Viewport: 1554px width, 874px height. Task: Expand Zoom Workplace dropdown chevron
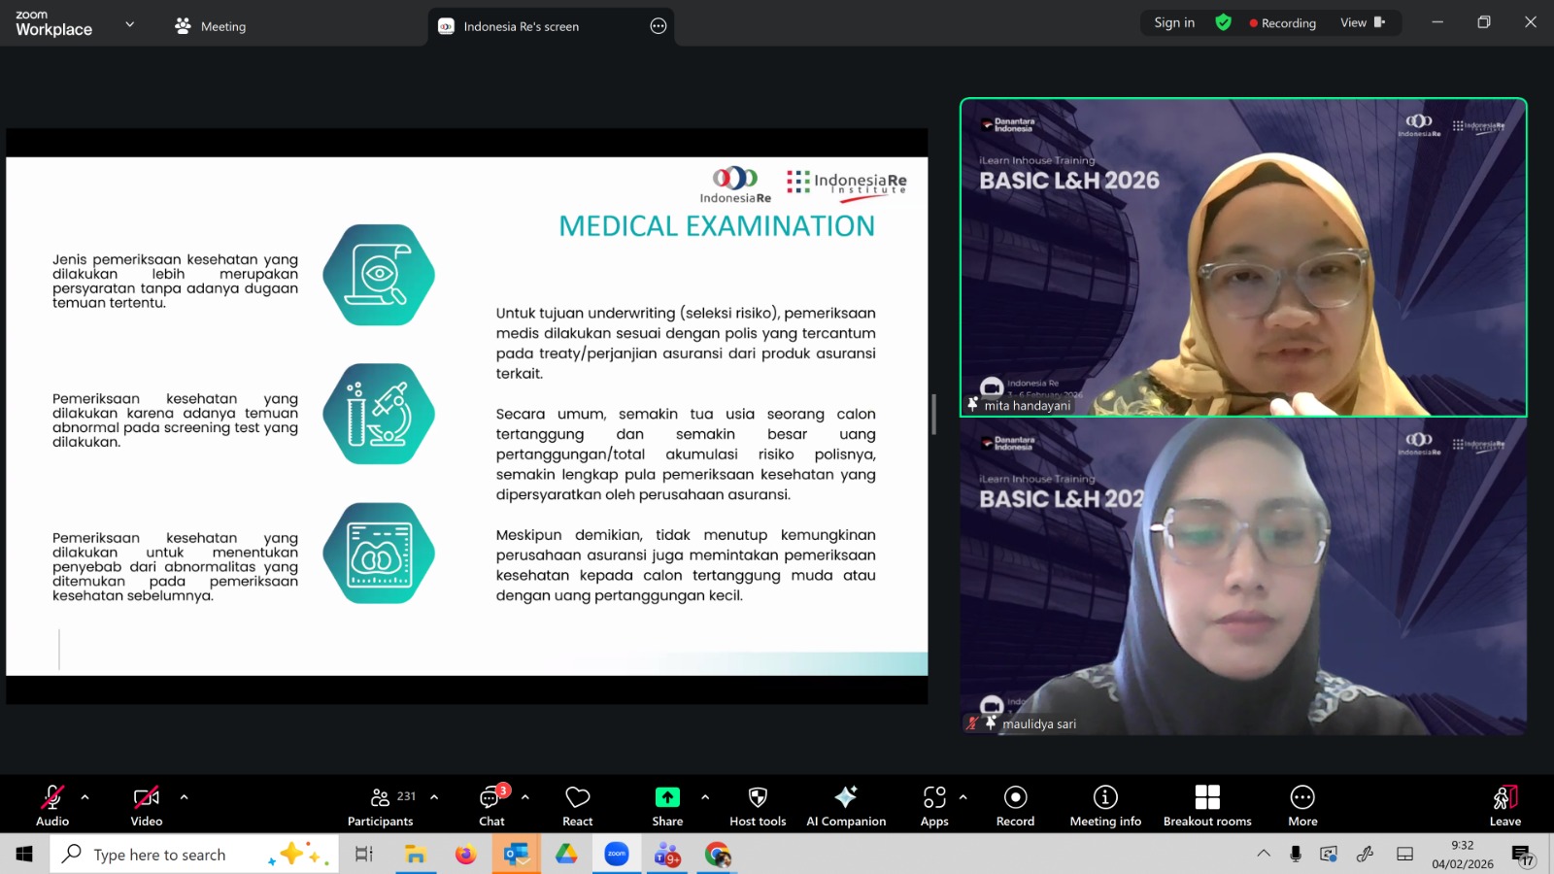point(130,24)
